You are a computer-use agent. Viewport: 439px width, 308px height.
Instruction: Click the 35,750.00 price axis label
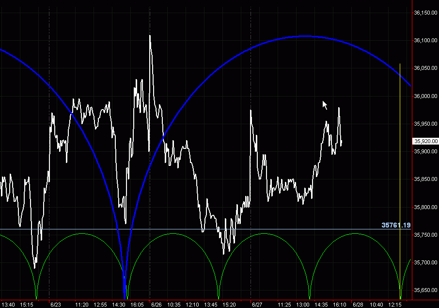pos(425,235)
